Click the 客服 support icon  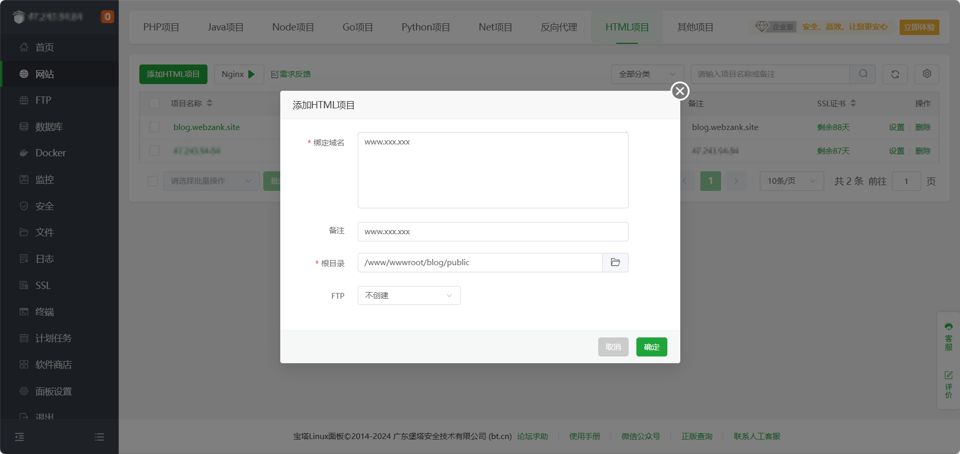tap(949, 336)
